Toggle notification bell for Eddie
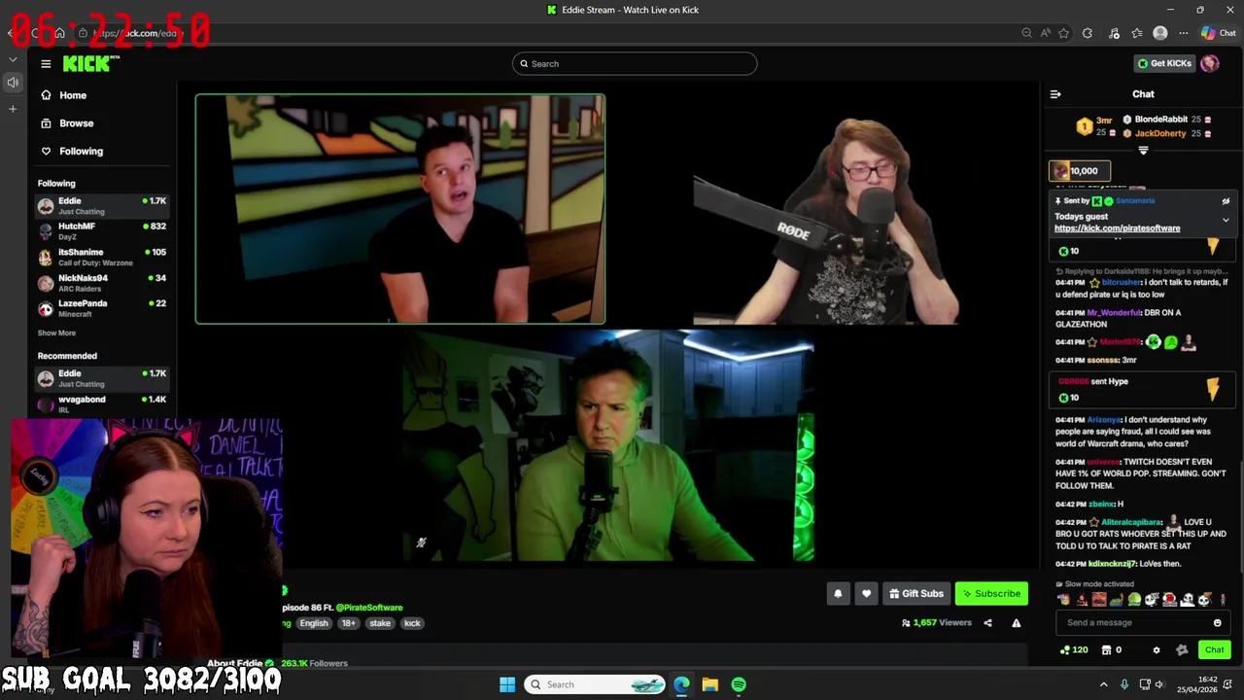This screenshot has width=1244, height=700. pyautogui.click(x=838, y=594)
